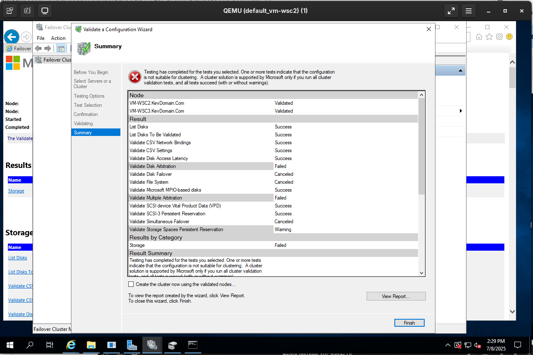Expand the Actions pane submenu arrow
Viewport: 533px width, 355px height.
coord(461,111)
